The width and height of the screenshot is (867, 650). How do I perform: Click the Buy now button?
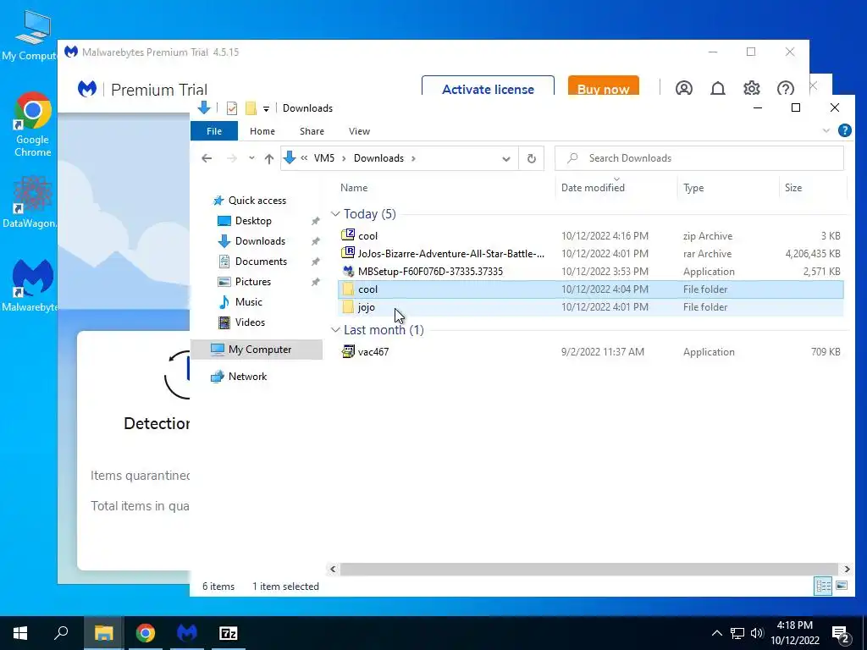[603, 85]
